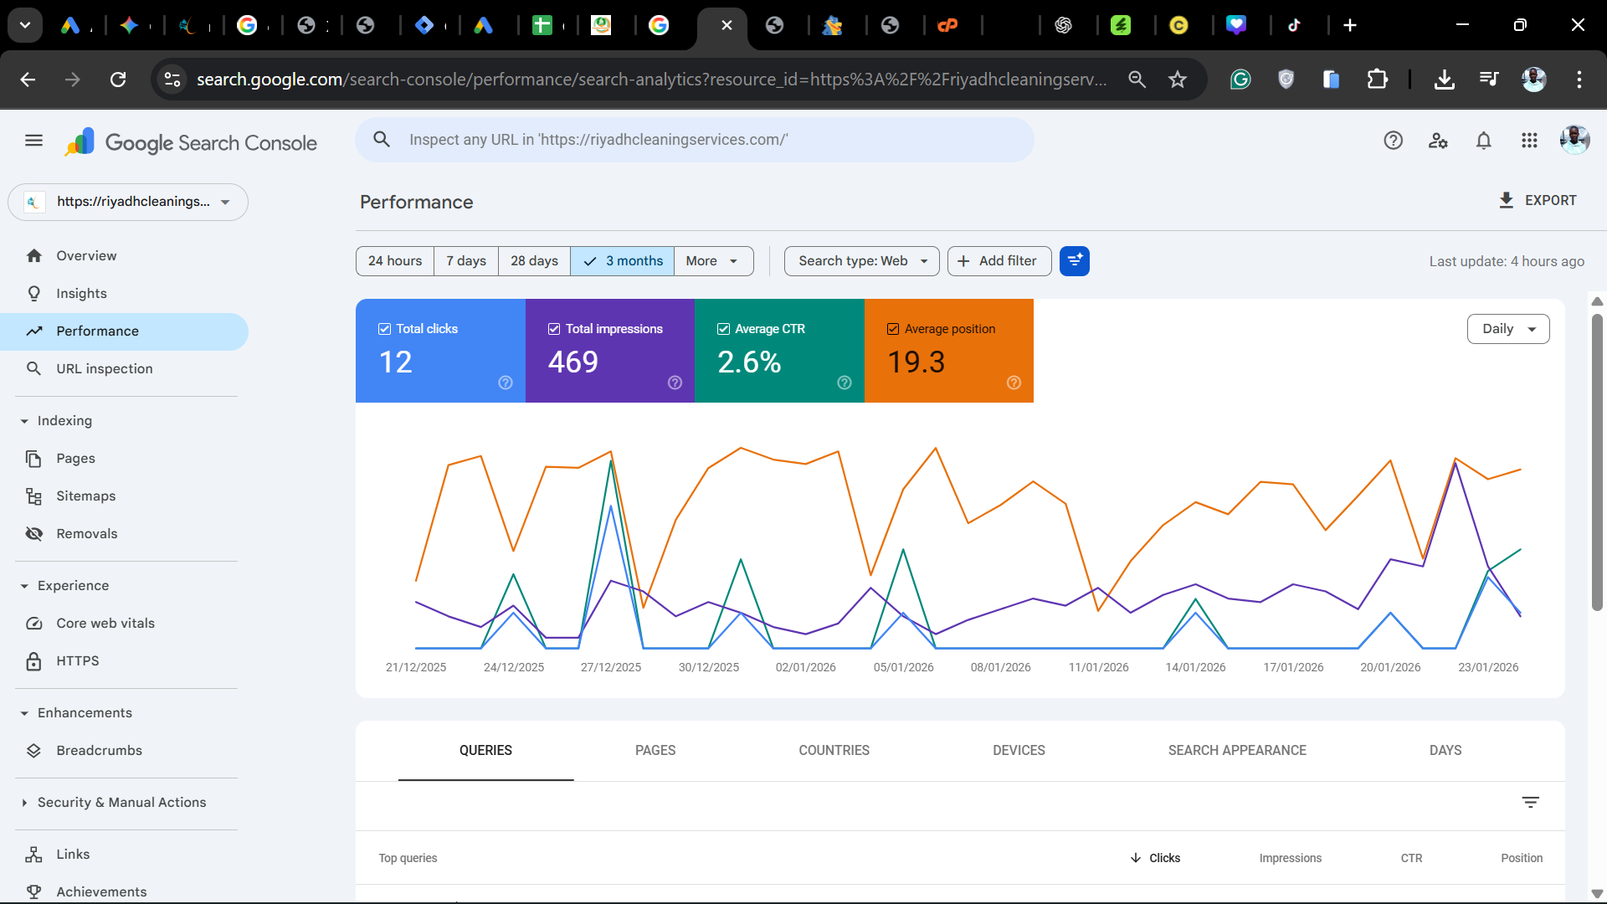This screenshot has width=1607, height=904.
Task: Select Core web vitals in the sidebar
Action: [x=105, y=623]
